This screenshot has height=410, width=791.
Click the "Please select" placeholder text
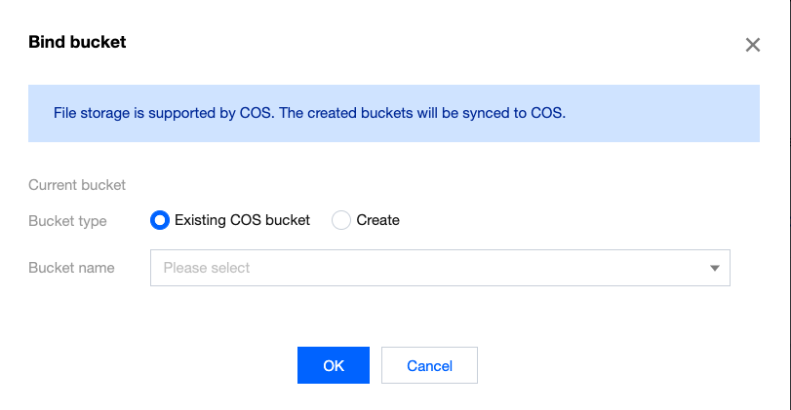pos(207,268)
